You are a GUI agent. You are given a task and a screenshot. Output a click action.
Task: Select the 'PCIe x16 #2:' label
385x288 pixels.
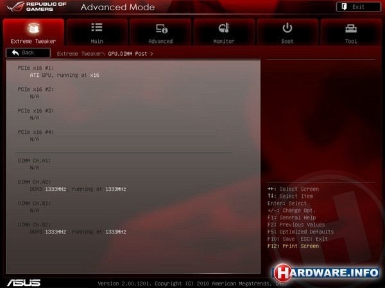pos(36,90)
